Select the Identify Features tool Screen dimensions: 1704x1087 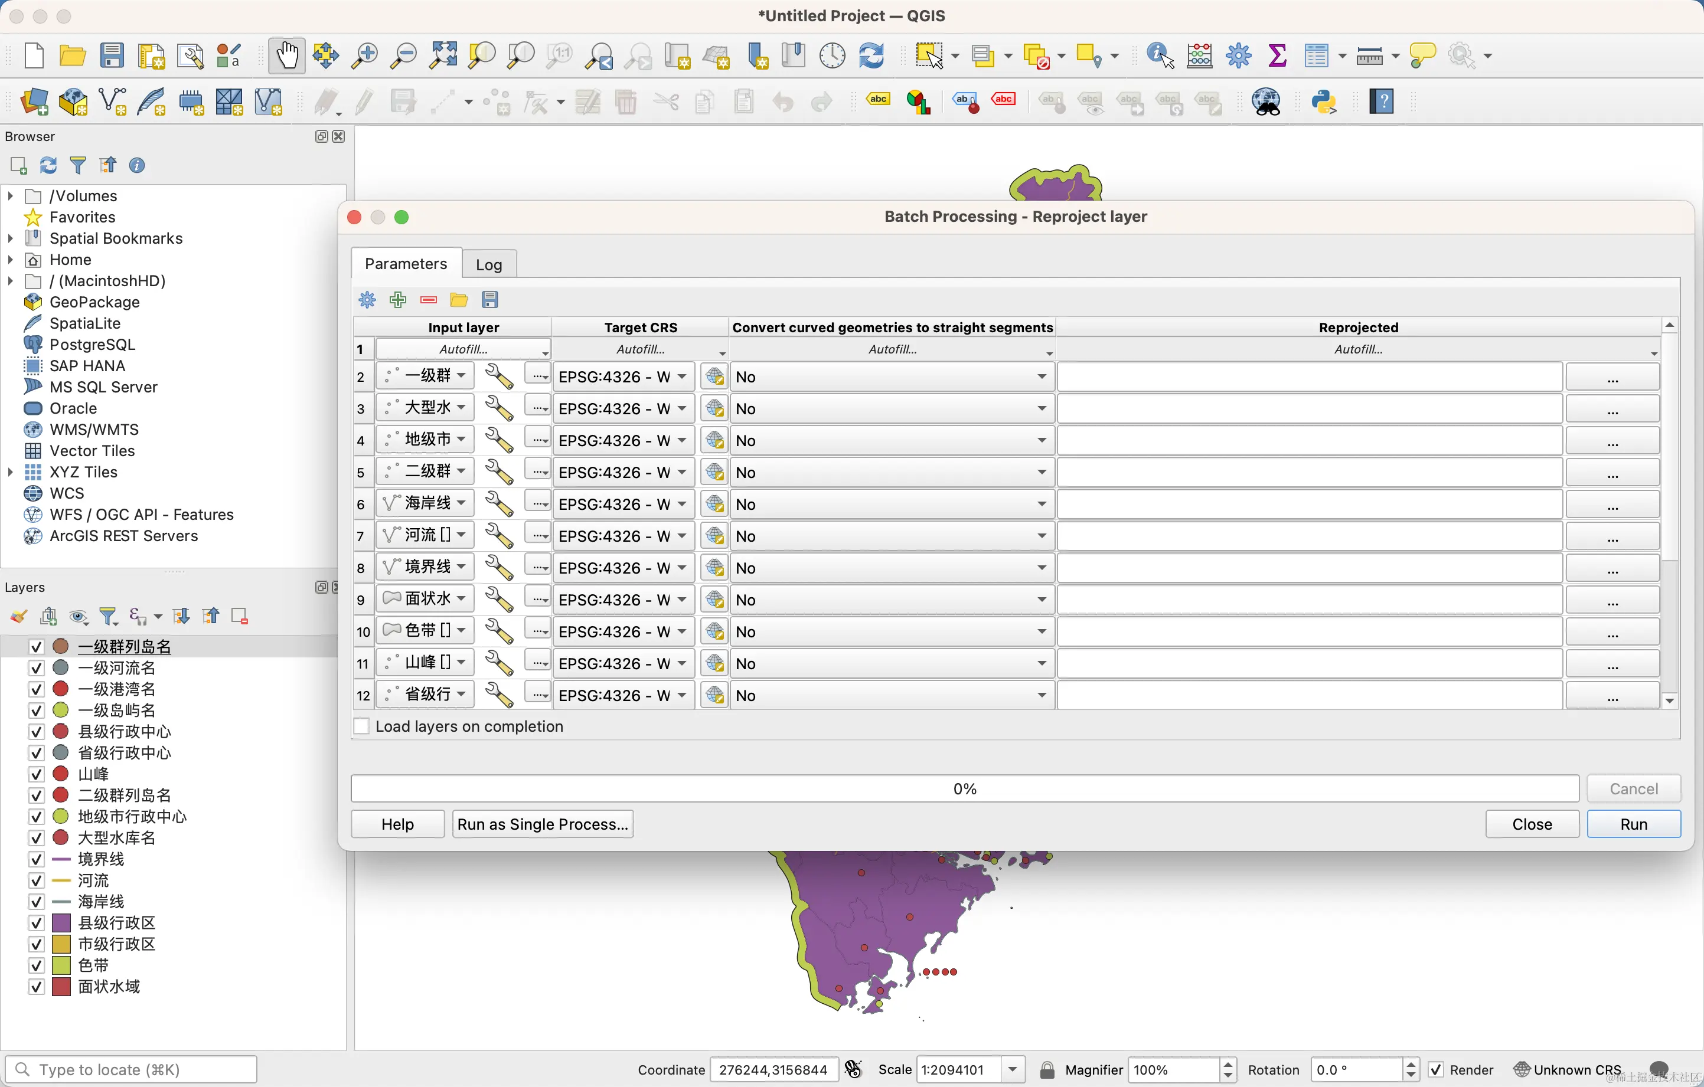[x=1161, y=55]
